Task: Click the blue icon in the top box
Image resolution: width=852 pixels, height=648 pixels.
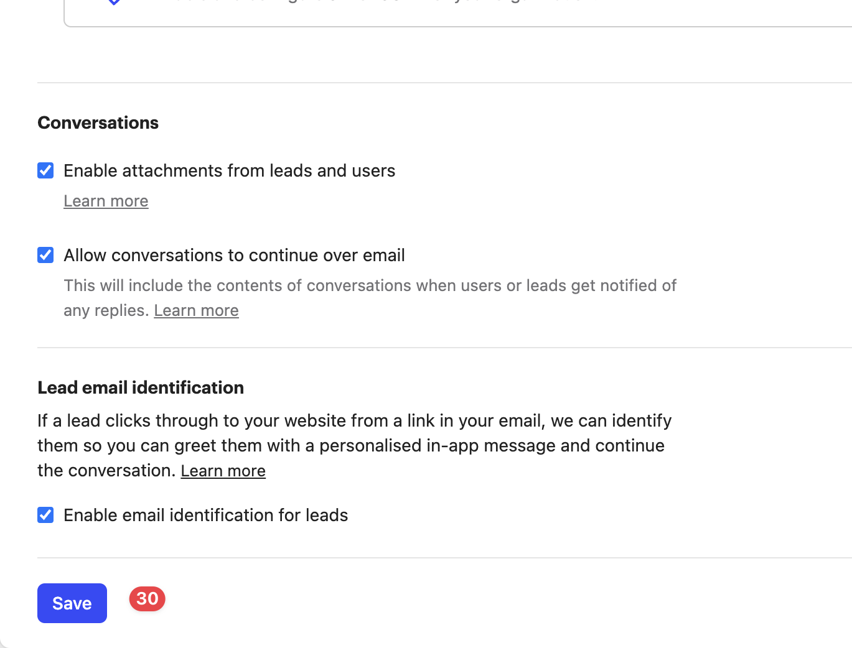Action: point(114,2)
